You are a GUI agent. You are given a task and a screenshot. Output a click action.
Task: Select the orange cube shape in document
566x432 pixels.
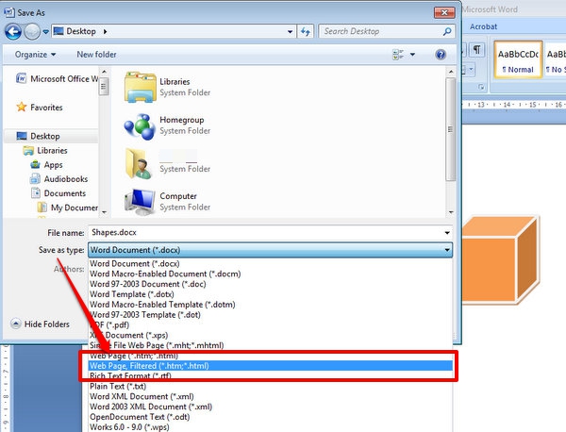coord(500,259)
